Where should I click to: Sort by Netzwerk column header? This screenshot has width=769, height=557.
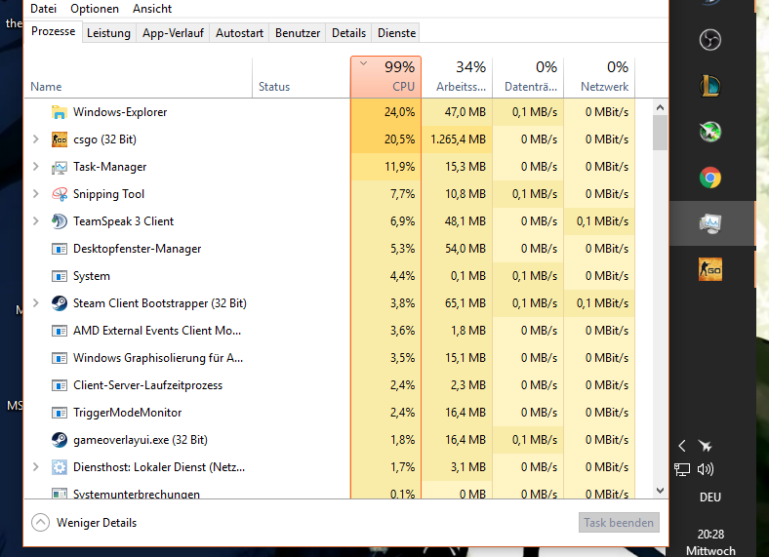coord(599,77)
